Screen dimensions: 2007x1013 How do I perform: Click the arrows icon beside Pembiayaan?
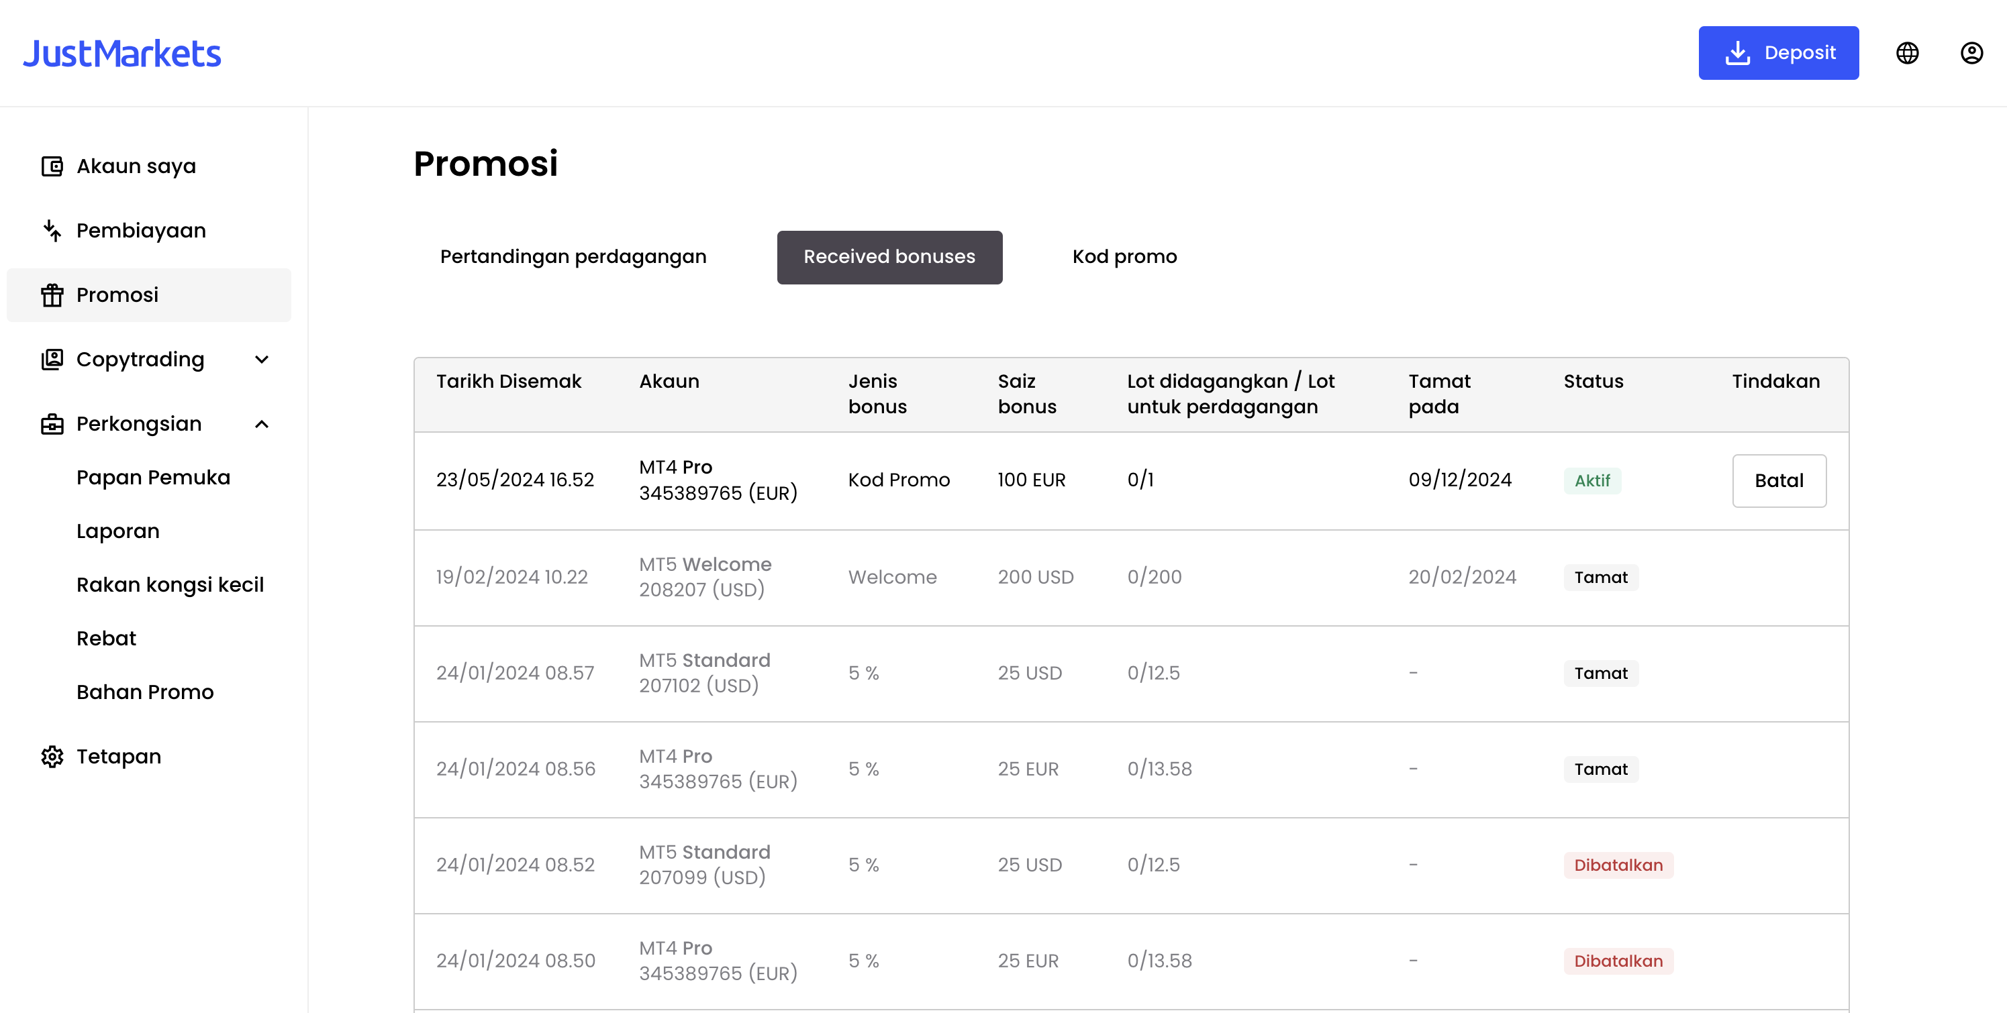52,231
